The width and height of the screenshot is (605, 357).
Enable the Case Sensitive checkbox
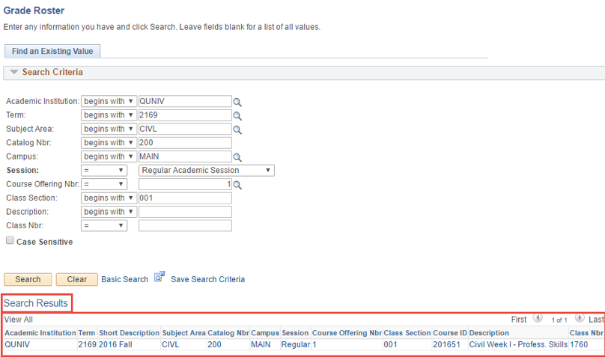pos(10,241)
